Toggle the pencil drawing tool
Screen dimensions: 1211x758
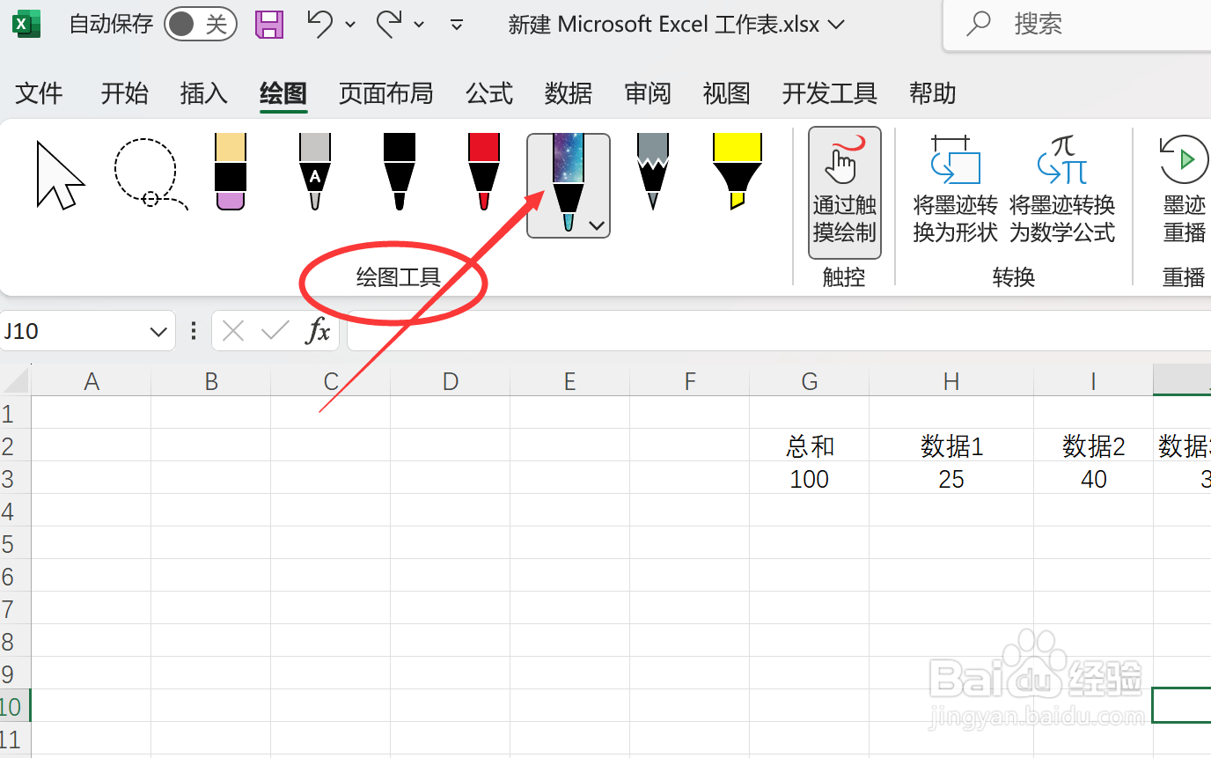[652, 173]
